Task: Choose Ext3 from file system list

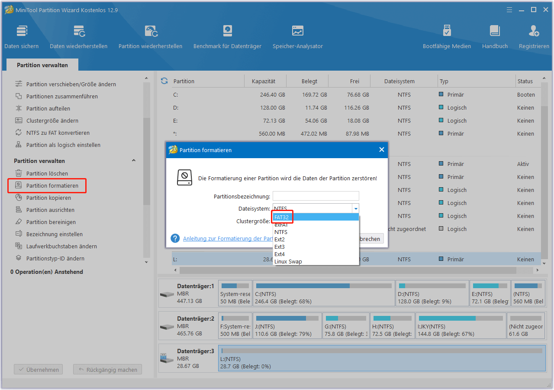Action: 316,247
